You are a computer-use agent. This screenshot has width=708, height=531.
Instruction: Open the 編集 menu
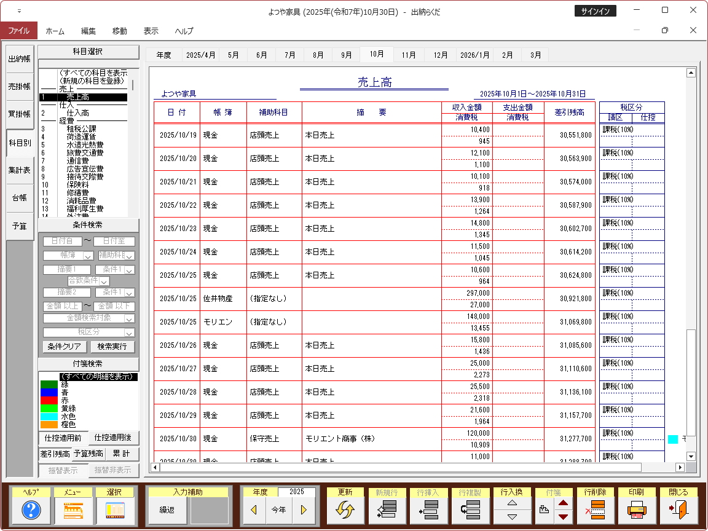click(88, 31)
